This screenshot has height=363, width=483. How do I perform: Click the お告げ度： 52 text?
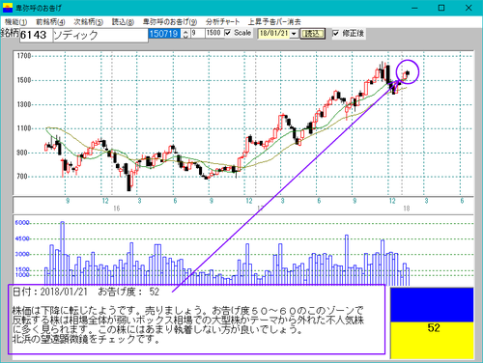coord(128,292)
